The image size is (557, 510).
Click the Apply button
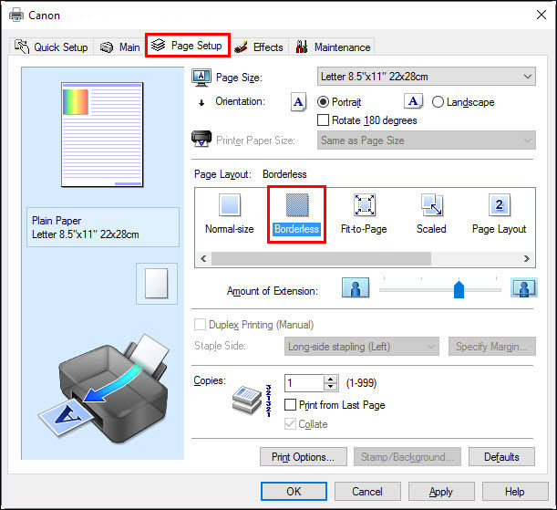tap(441, 492)
